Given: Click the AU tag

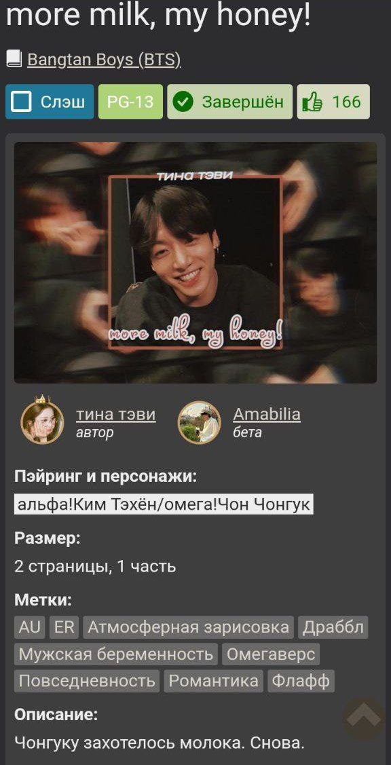Looking at the screenshot, I should [x=29, y=627].
